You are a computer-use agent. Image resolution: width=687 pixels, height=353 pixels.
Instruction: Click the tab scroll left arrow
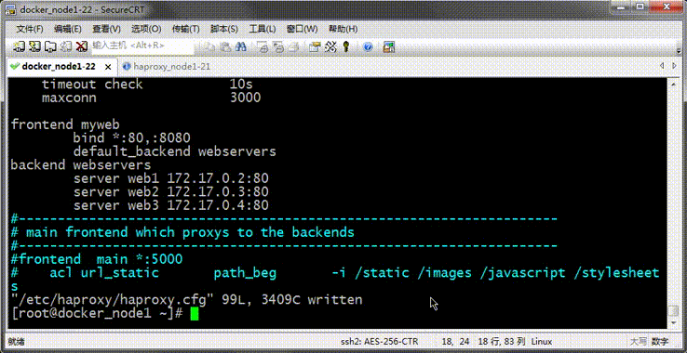pyautogui.click(x=662, y=66)
